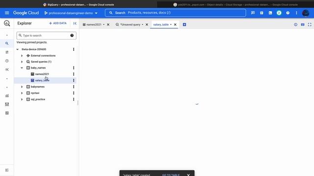This screenshot has width=314, height=176.
Task: Open the BI Engine icon in sidebar
Action: click(x=7, y=113)
